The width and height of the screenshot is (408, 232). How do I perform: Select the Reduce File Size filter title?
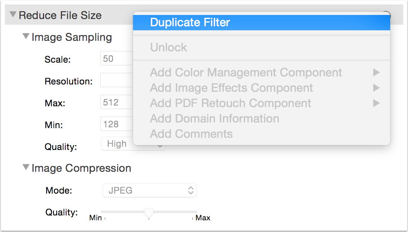[60, 15]
